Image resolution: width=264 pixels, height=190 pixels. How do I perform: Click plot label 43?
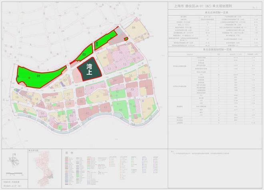[x=105, y=107]
